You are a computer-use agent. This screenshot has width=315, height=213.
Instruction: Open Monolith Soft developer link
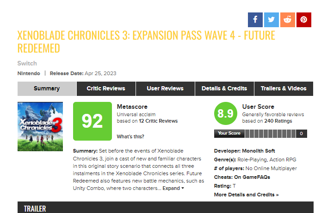coord(259,151)
